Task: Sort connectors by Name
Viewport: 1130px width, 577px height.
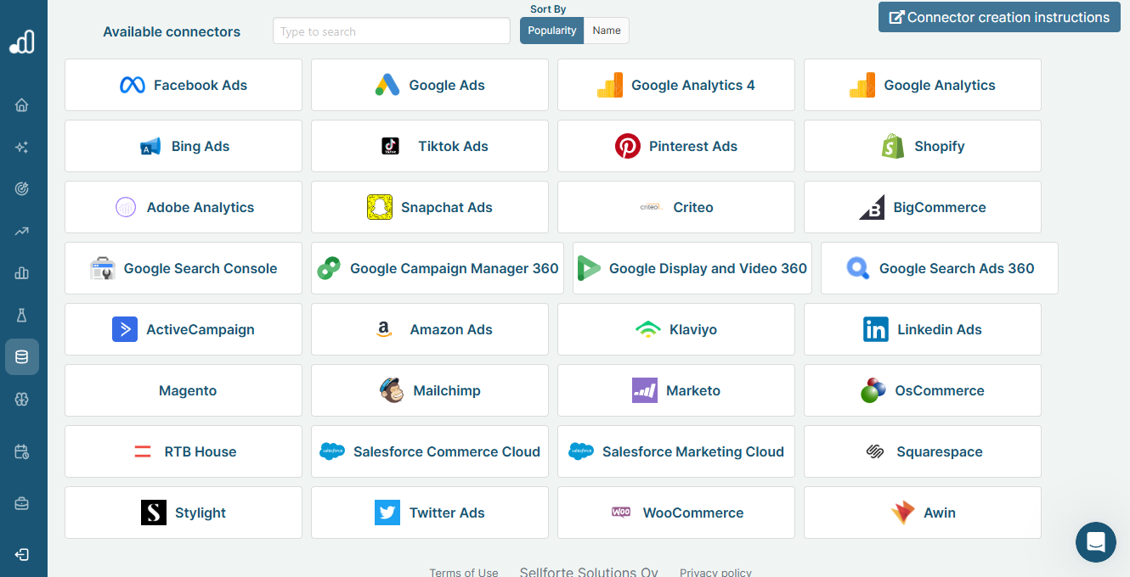Action: [606, 30]
